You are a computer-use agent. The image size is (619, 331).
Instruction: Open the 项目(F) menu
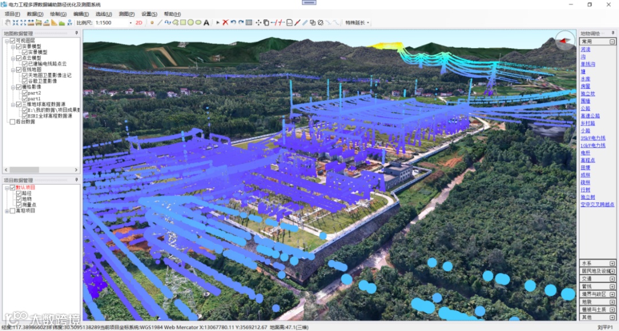[x=12, y=14]
